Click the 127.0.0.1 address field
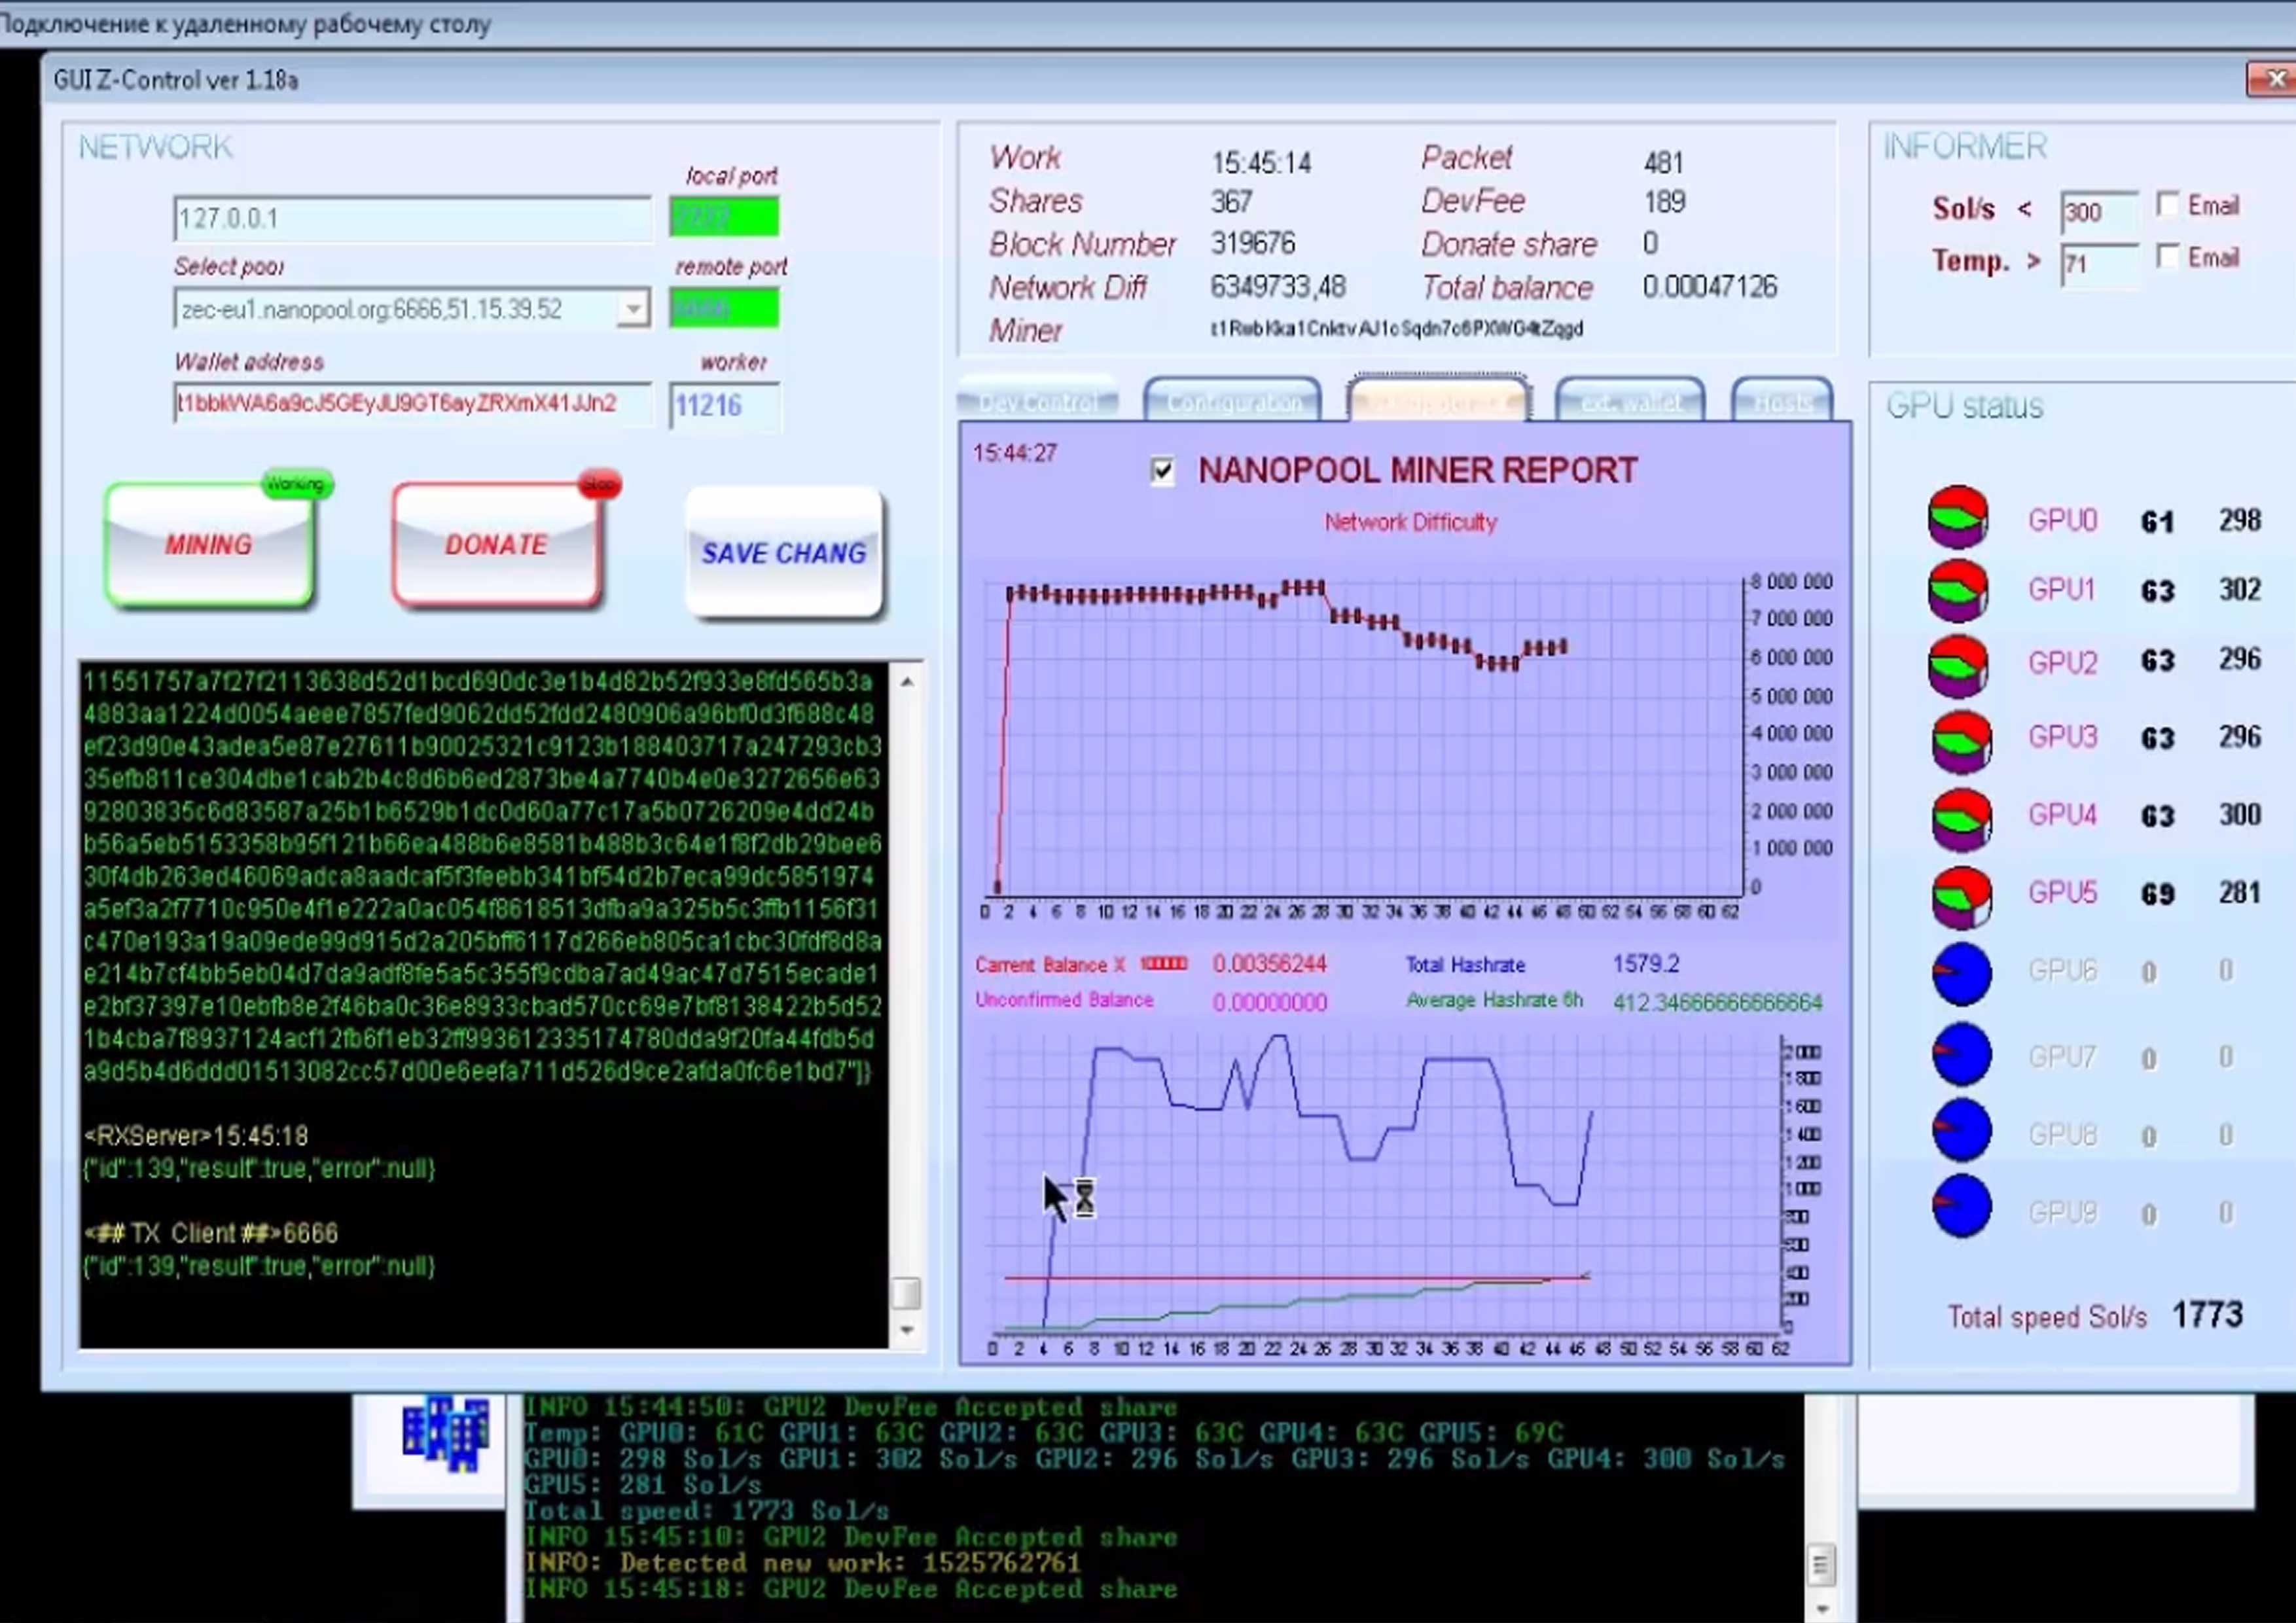Image resolution: width=2296 pixels, height=1623 pixels. coord(412,219)
